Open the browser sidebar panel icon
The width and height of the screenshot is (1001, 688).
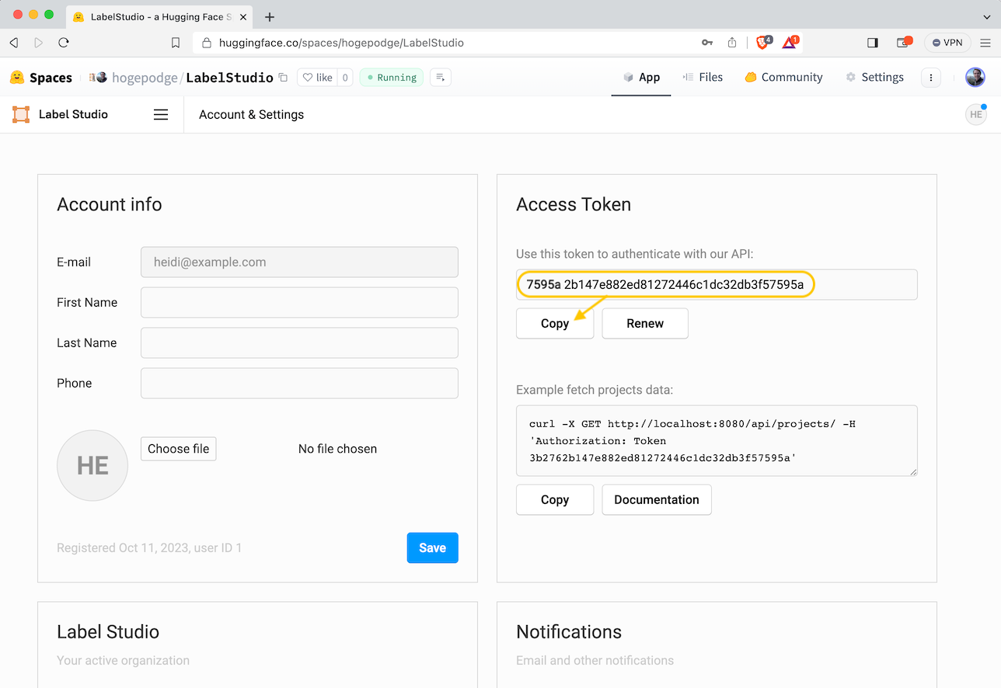point(873,43)
